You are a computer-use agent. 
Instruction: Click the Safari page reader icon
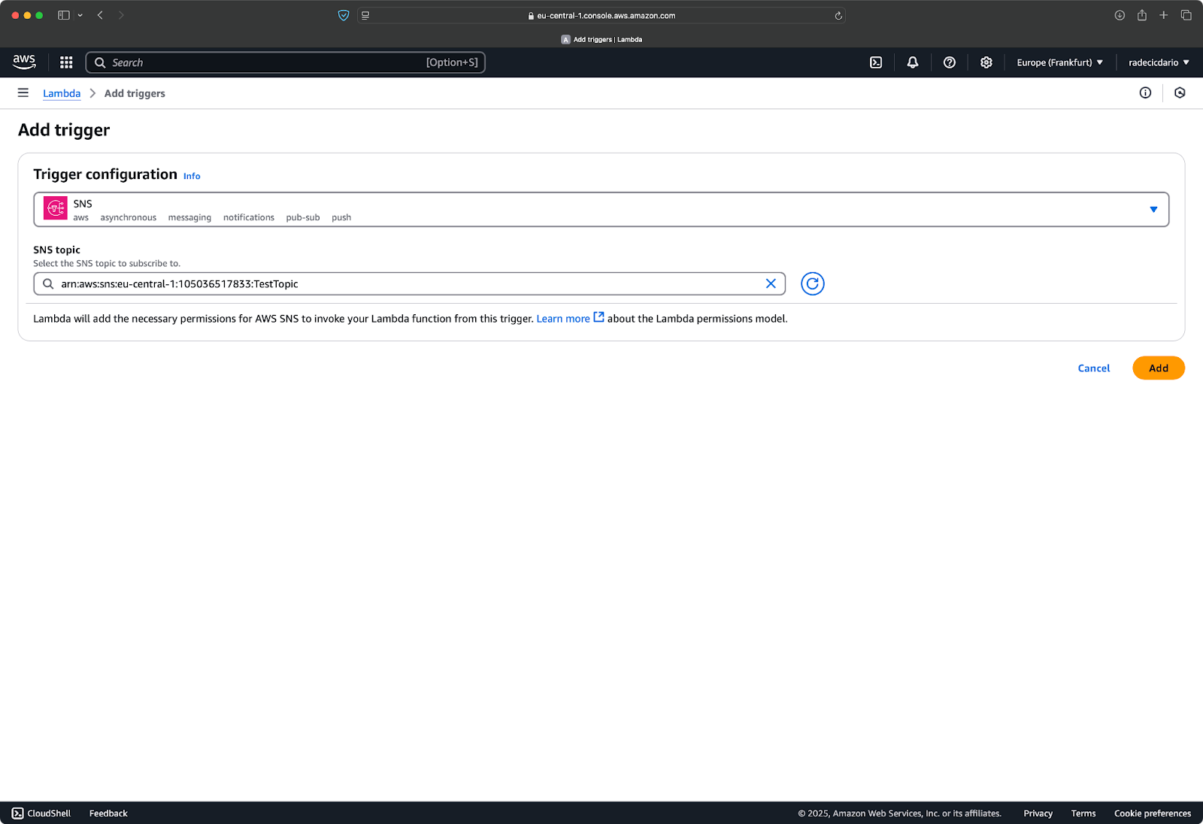(x=365, y=15)
